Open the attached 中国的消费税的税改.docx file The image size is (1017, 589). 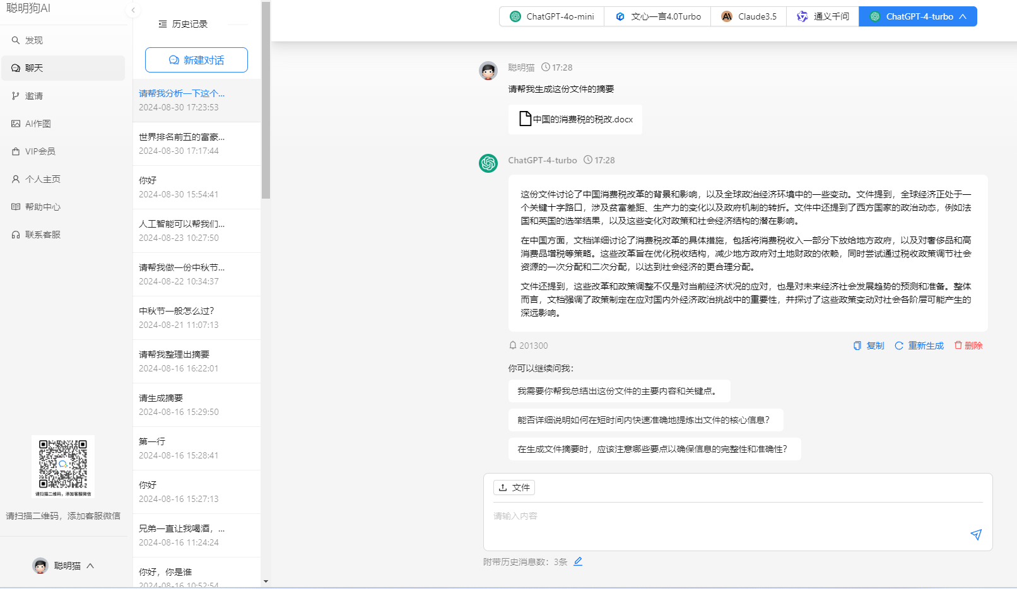click(x=575, y=119)
